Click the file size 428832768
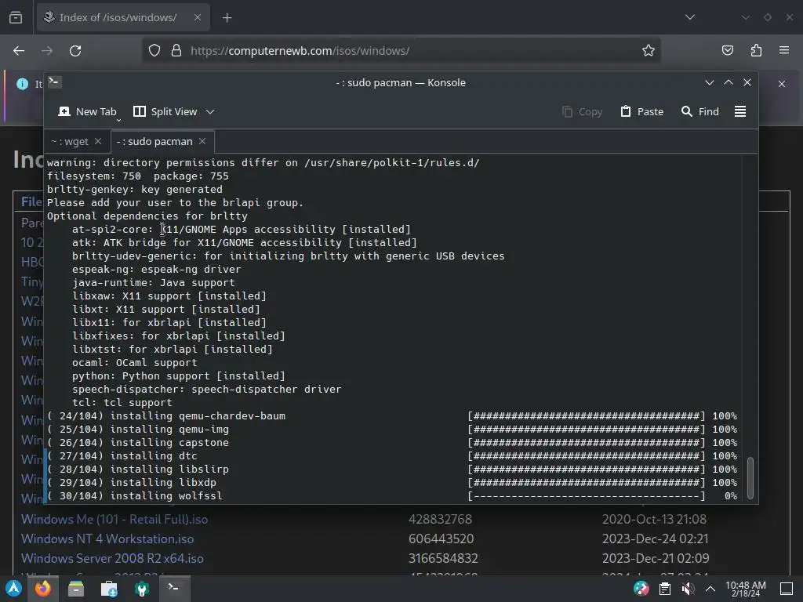Image resolution: width=803 pixels, height=602 pixels. point(440,519)
